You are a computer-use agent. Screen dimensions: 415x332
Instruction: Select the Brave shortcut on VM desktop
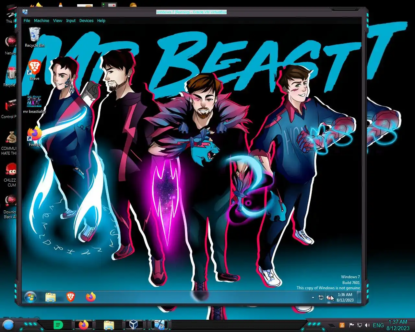34,70
